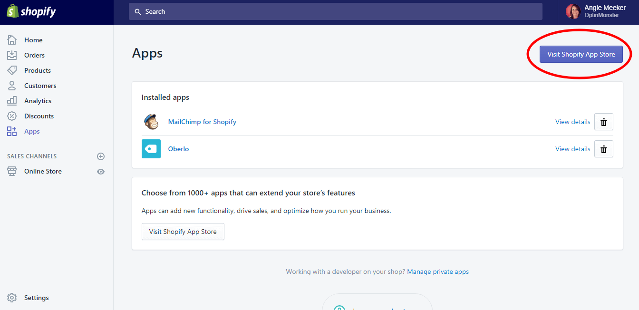This screenshot has height=310, width=639.
Task: Click the Shopify logo
Action: point(31,11)
